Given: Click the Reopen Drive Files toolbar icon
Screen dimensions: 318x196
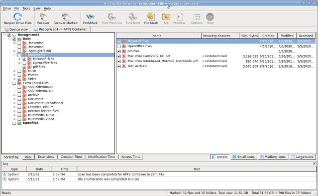Looking at the screenshot, I should click(x=18, y=17).
